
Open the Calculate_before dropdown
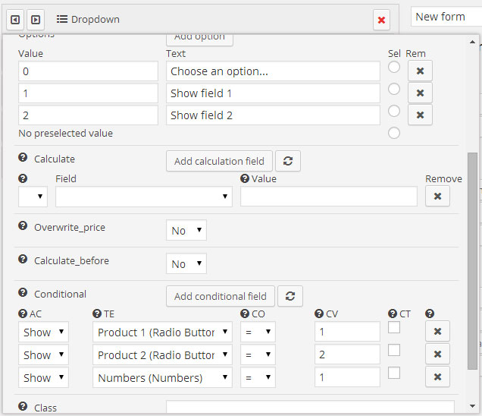point(186,264)
